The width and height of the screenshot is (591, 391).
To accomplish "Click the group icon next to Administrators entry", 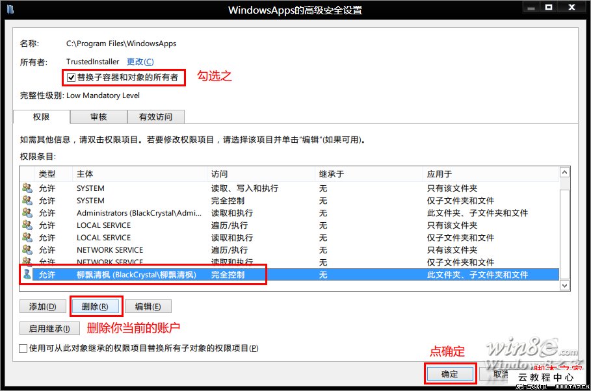I will click(x=27, y=213).
